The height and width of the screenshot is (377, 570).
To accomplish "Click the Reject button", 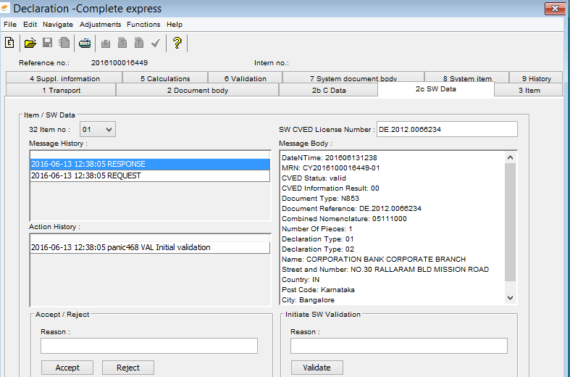I will 128,368.
